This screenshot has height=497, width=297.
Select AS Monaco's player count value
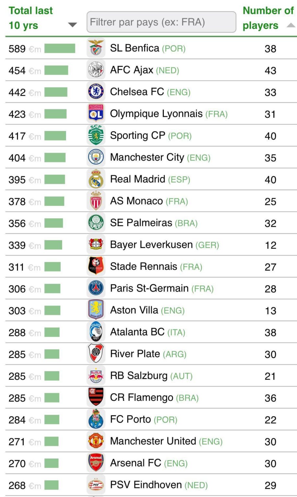pos(271,201)
